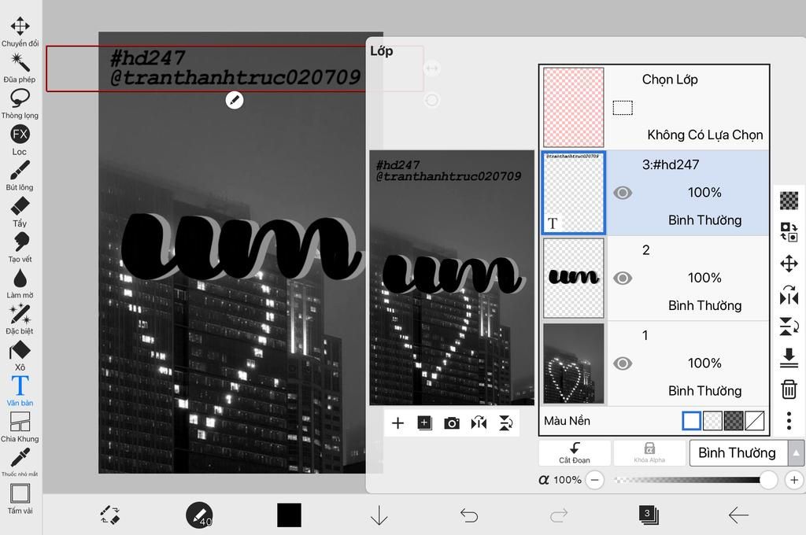Open layers panel via layer count 3 icon

tap(649, 515)
